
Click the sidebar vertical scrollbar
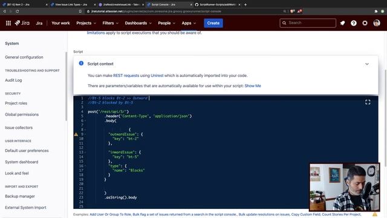[66, 87]
